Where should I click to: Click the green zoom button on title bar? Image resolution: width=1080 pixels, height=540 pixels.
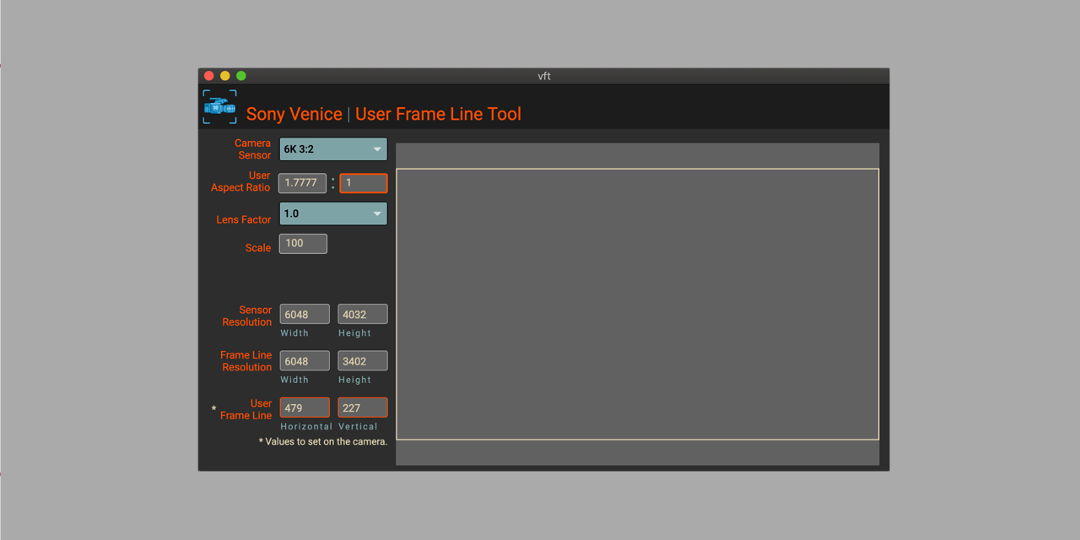pyautogui.click(x=240, y=75)
